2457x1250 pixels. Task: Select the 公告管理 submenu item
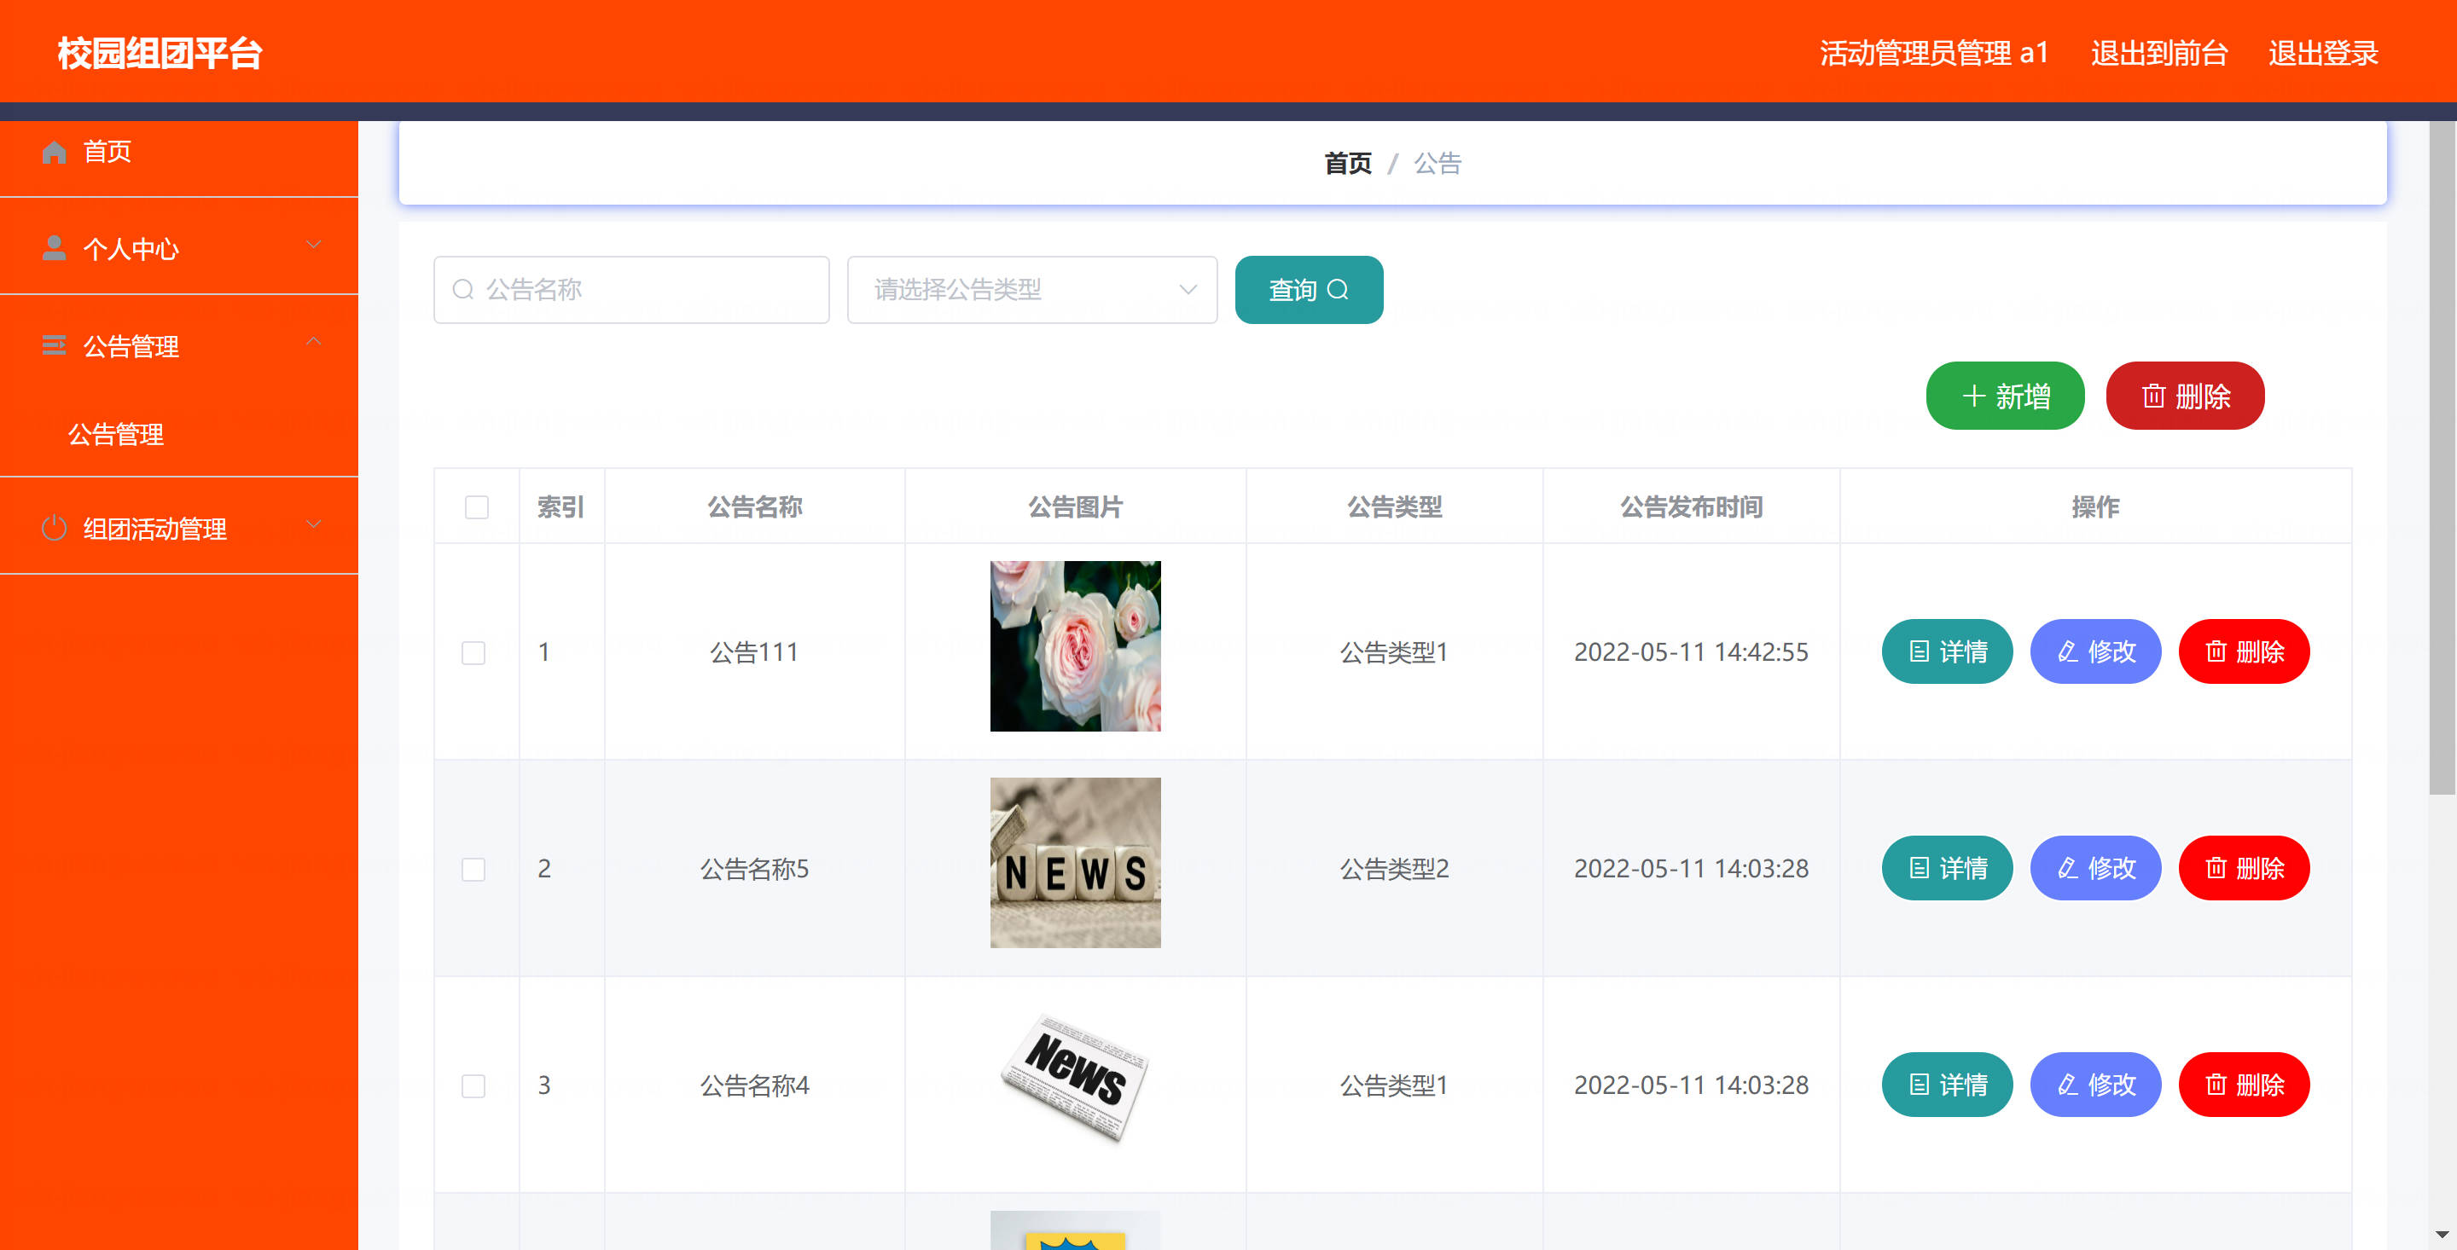coord(179,435)
